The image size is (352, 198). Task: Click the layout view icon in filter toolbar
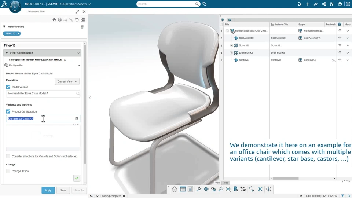83,19
